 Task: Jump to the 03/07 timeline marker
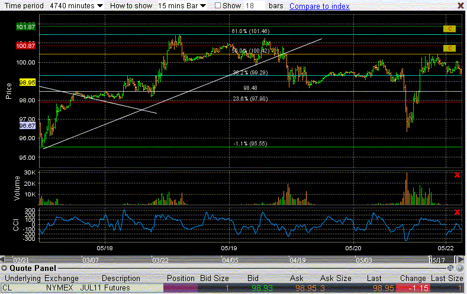pyautogui.click(x=90, y=260)
